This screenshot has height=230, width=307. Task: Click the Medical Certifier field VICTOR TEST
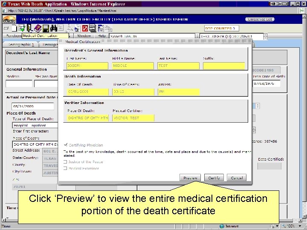tap(133, 118)
